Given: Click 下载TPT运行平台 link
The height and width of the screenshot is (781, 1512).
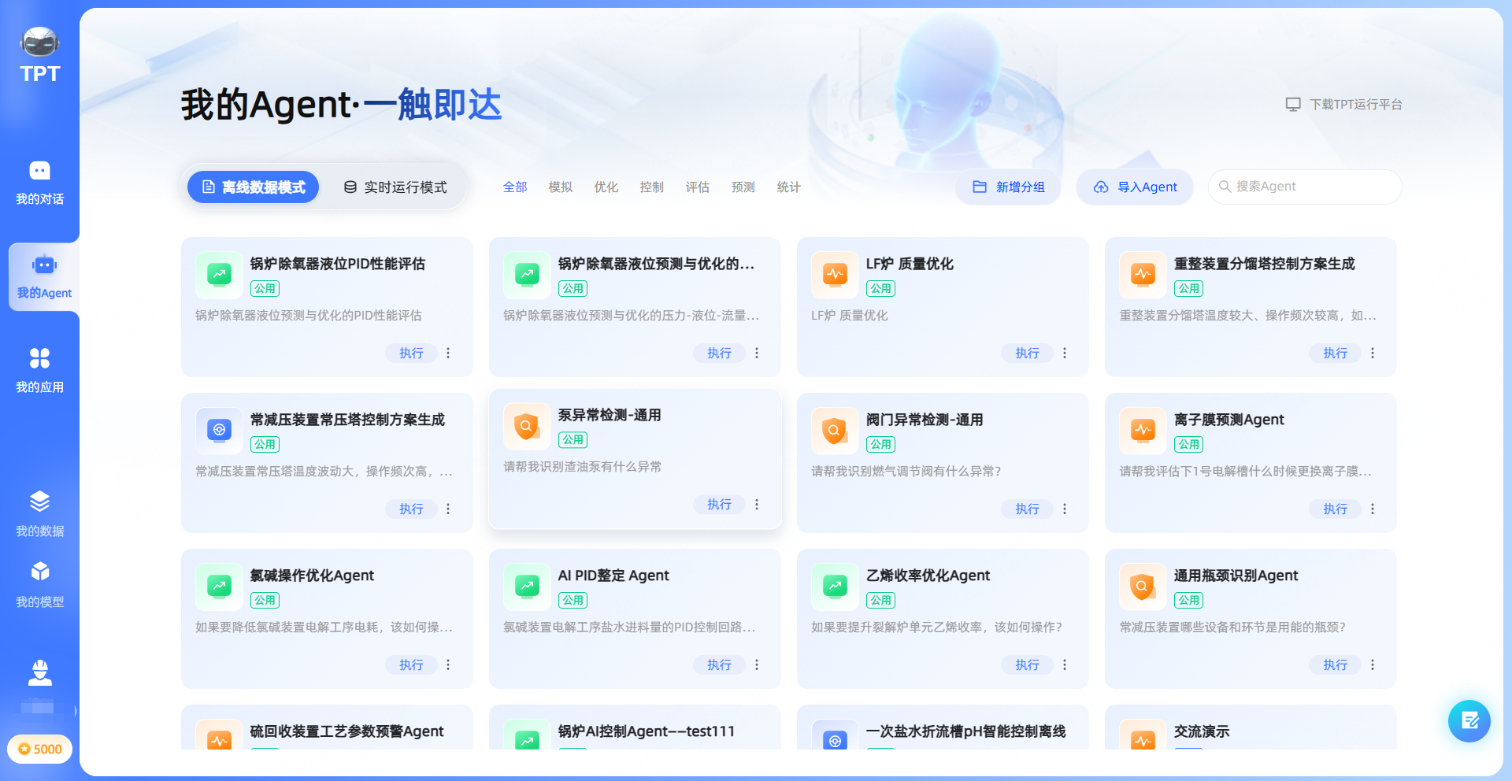Looking at the screenshot, I should click(x=1356, y=103).
